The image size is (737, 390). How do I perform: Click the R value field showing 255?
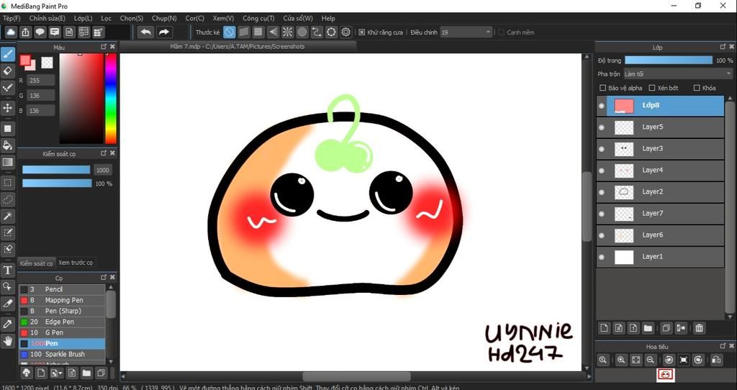(40, 81)
